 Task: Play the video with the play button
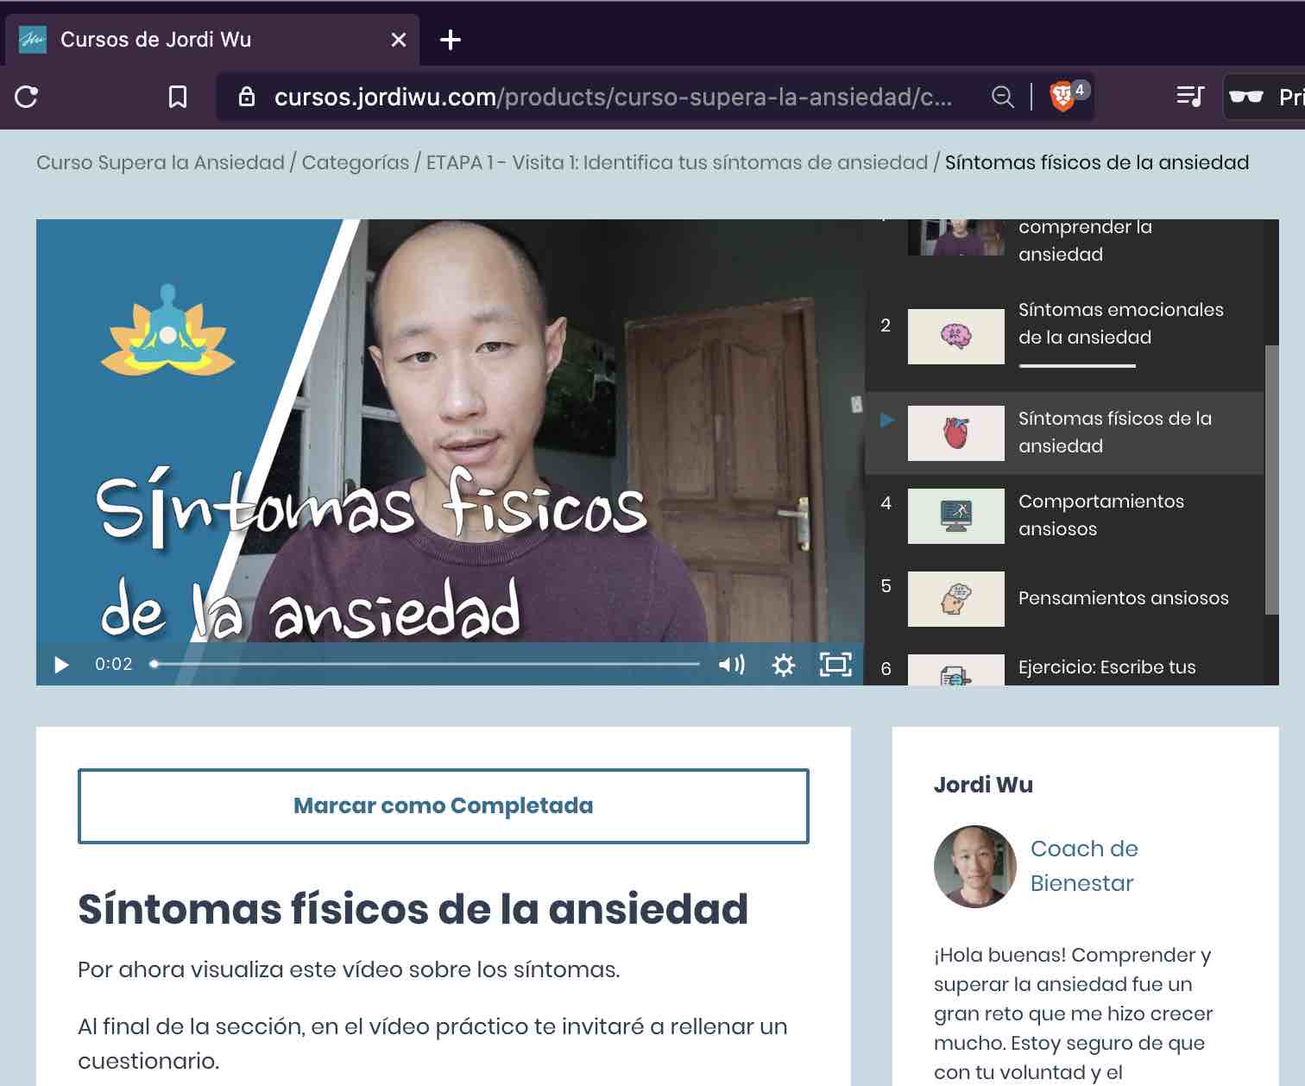click(61, 665)
